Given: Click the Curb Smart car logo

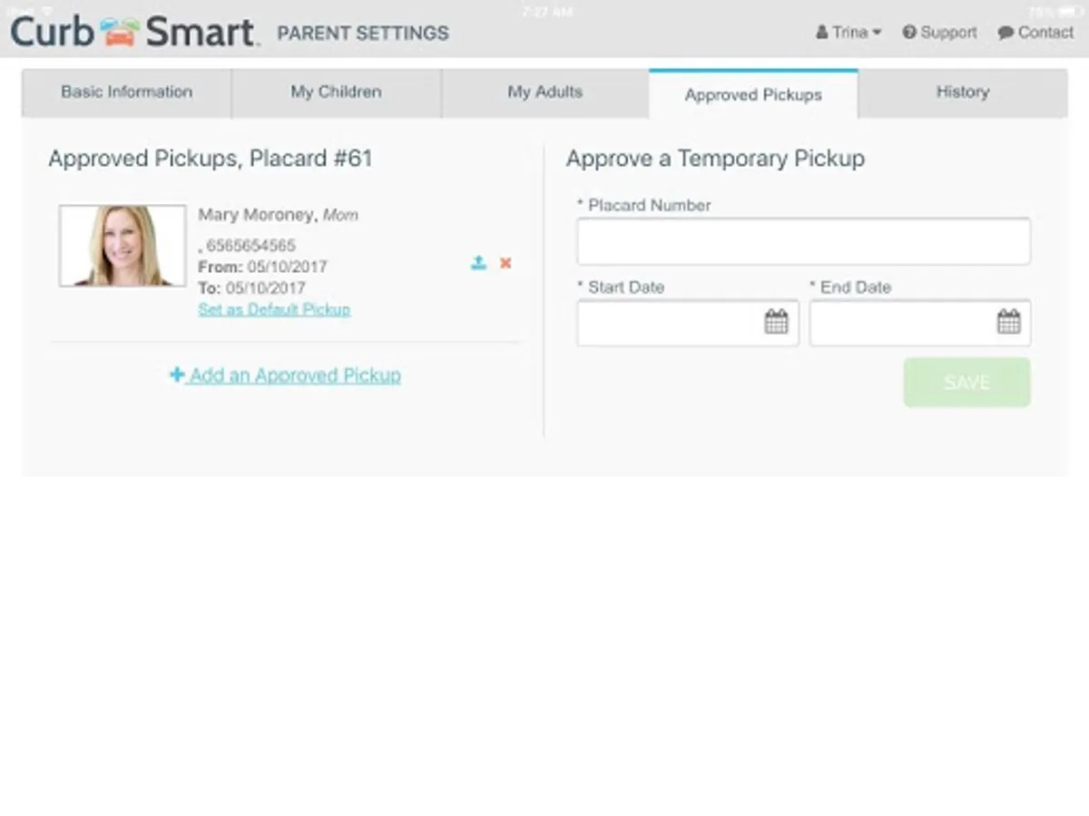Looking at the screenshot, I should pos(121,33).
